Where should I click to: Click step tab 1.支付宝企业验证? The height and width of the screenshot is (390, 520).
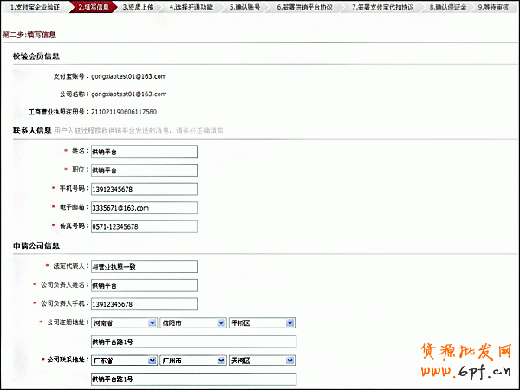[x=35, y=7]
